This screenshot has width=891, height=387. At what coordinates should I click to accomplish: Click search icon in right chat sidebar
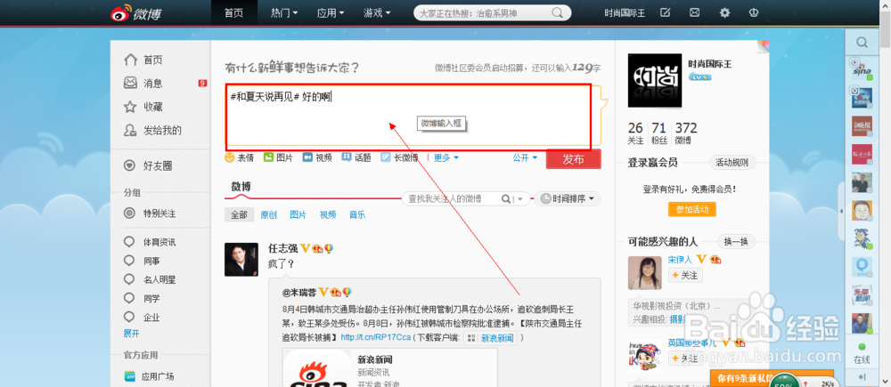pyautogui.click(x=862, y=42)
